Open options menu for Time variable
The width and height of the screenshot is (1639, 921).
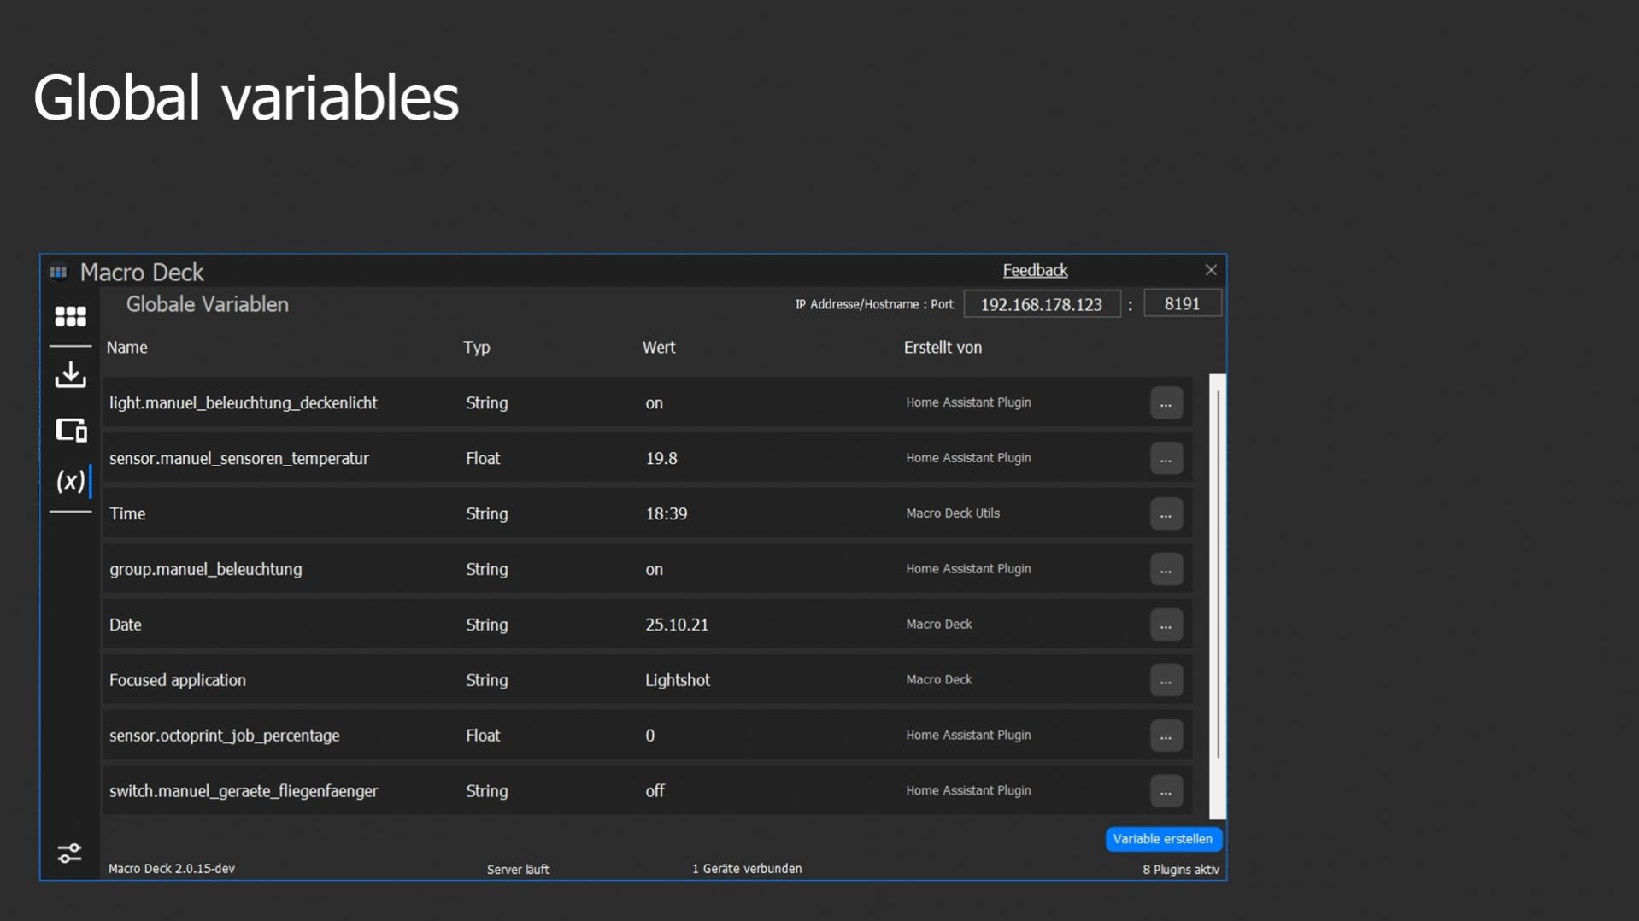coord(1166,514)
